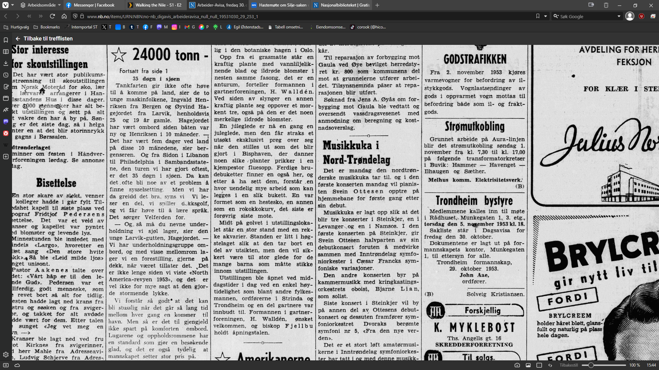Viewport: 659px width, 370px height.
Task: Open the Mastodon M bookmark
Action: (162, 27)
